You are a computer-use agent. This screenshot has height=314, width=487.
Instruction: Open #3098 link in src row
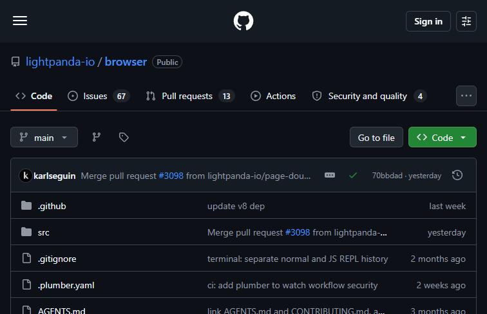coord(298,232)
